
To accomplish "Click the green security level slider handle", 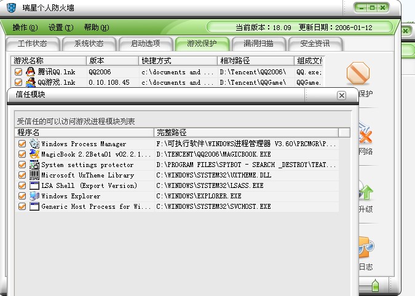I will [x=375, y=286].
